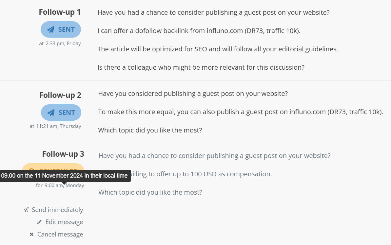Image resolution: width=391 pixels, height=245 pixels.
Task: Click the paper plane icon beside Send immediately
Action: tap(26, 210)
